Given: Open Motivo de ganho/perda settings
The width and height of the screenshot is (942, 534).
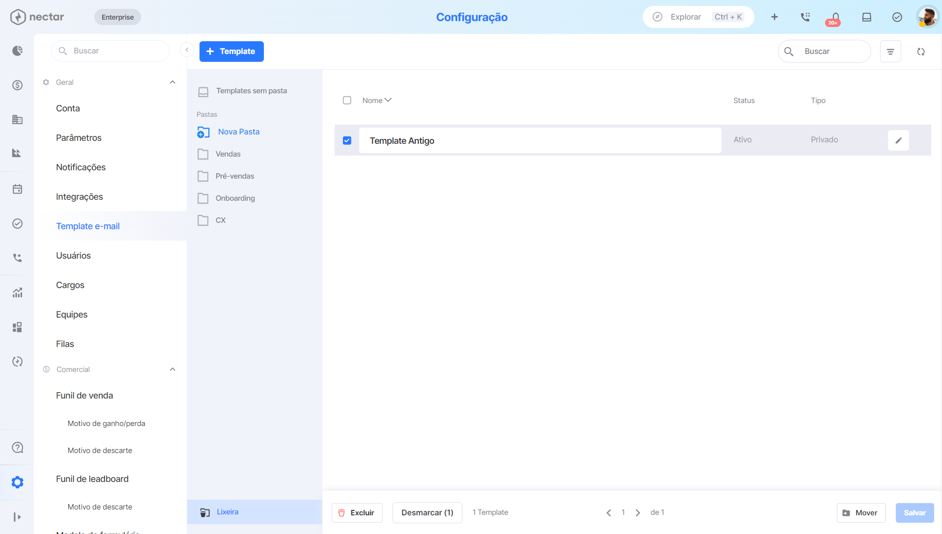Looking at the screenshot, I should click(x=107, y=424).
